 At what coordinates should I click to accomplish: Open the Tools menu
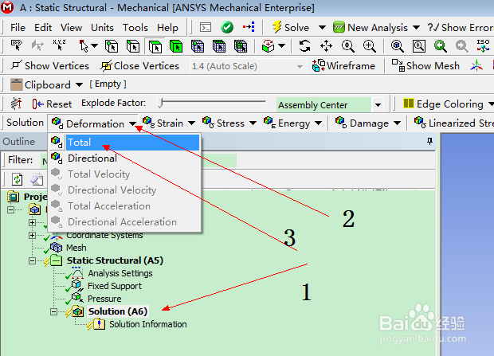click(135, 28)
